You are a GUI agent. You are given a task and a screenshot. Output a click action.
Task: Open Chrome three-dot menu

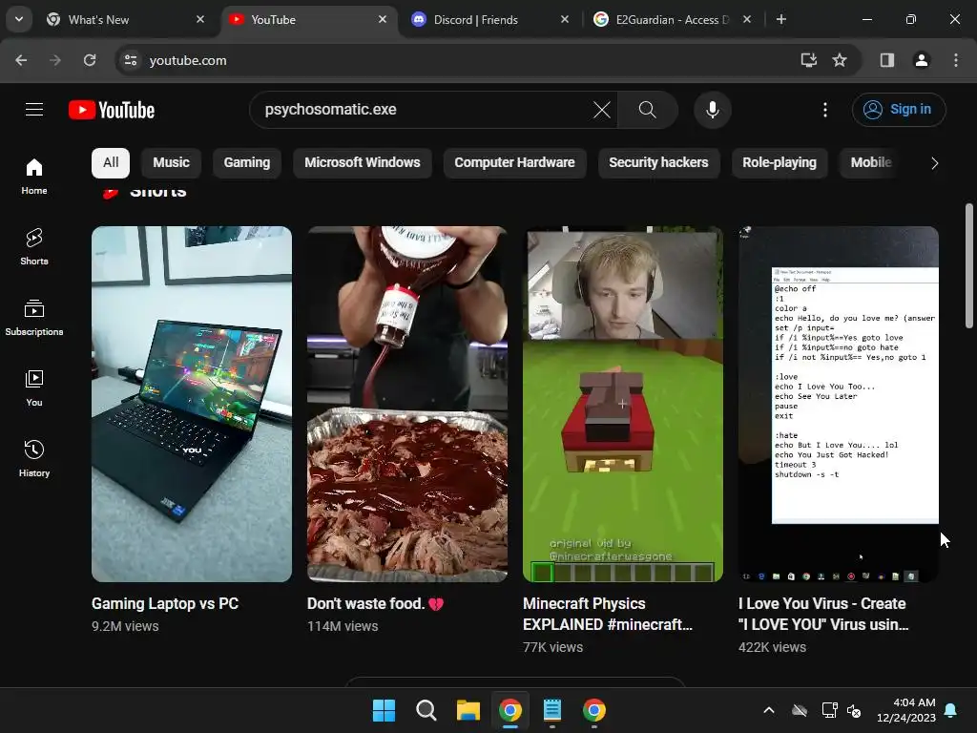click(x=956, y=60)
